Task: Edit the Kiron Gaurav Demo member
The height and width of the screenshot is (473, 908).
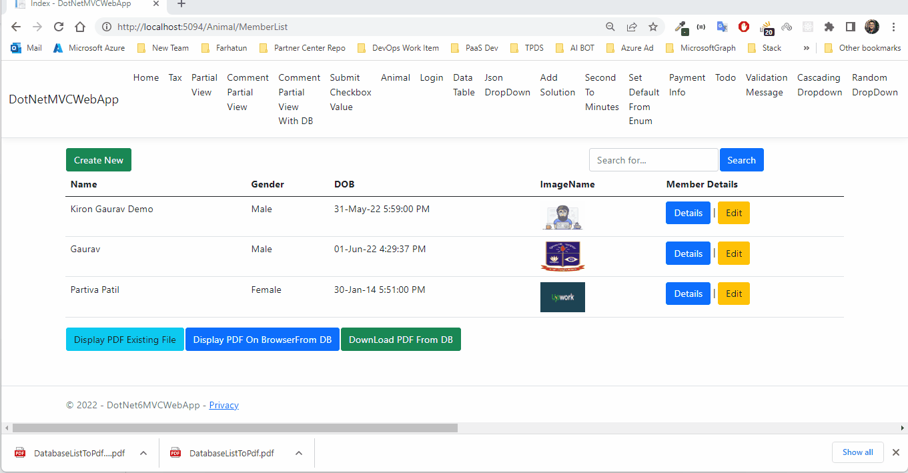Action: (x=734, y=213)
